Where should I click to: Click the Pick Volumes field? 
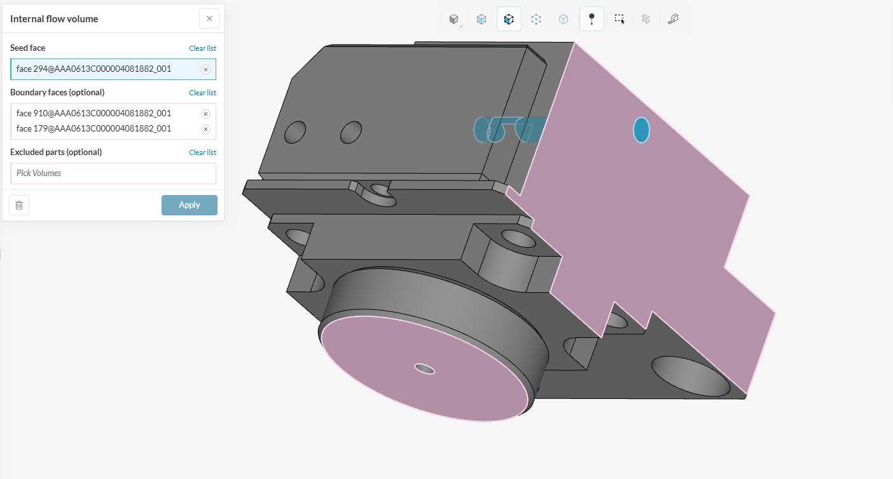[x=113, y=173]
